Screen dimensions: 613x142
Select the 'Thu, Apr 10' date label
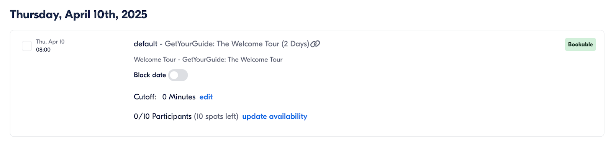tap(50, 42)
